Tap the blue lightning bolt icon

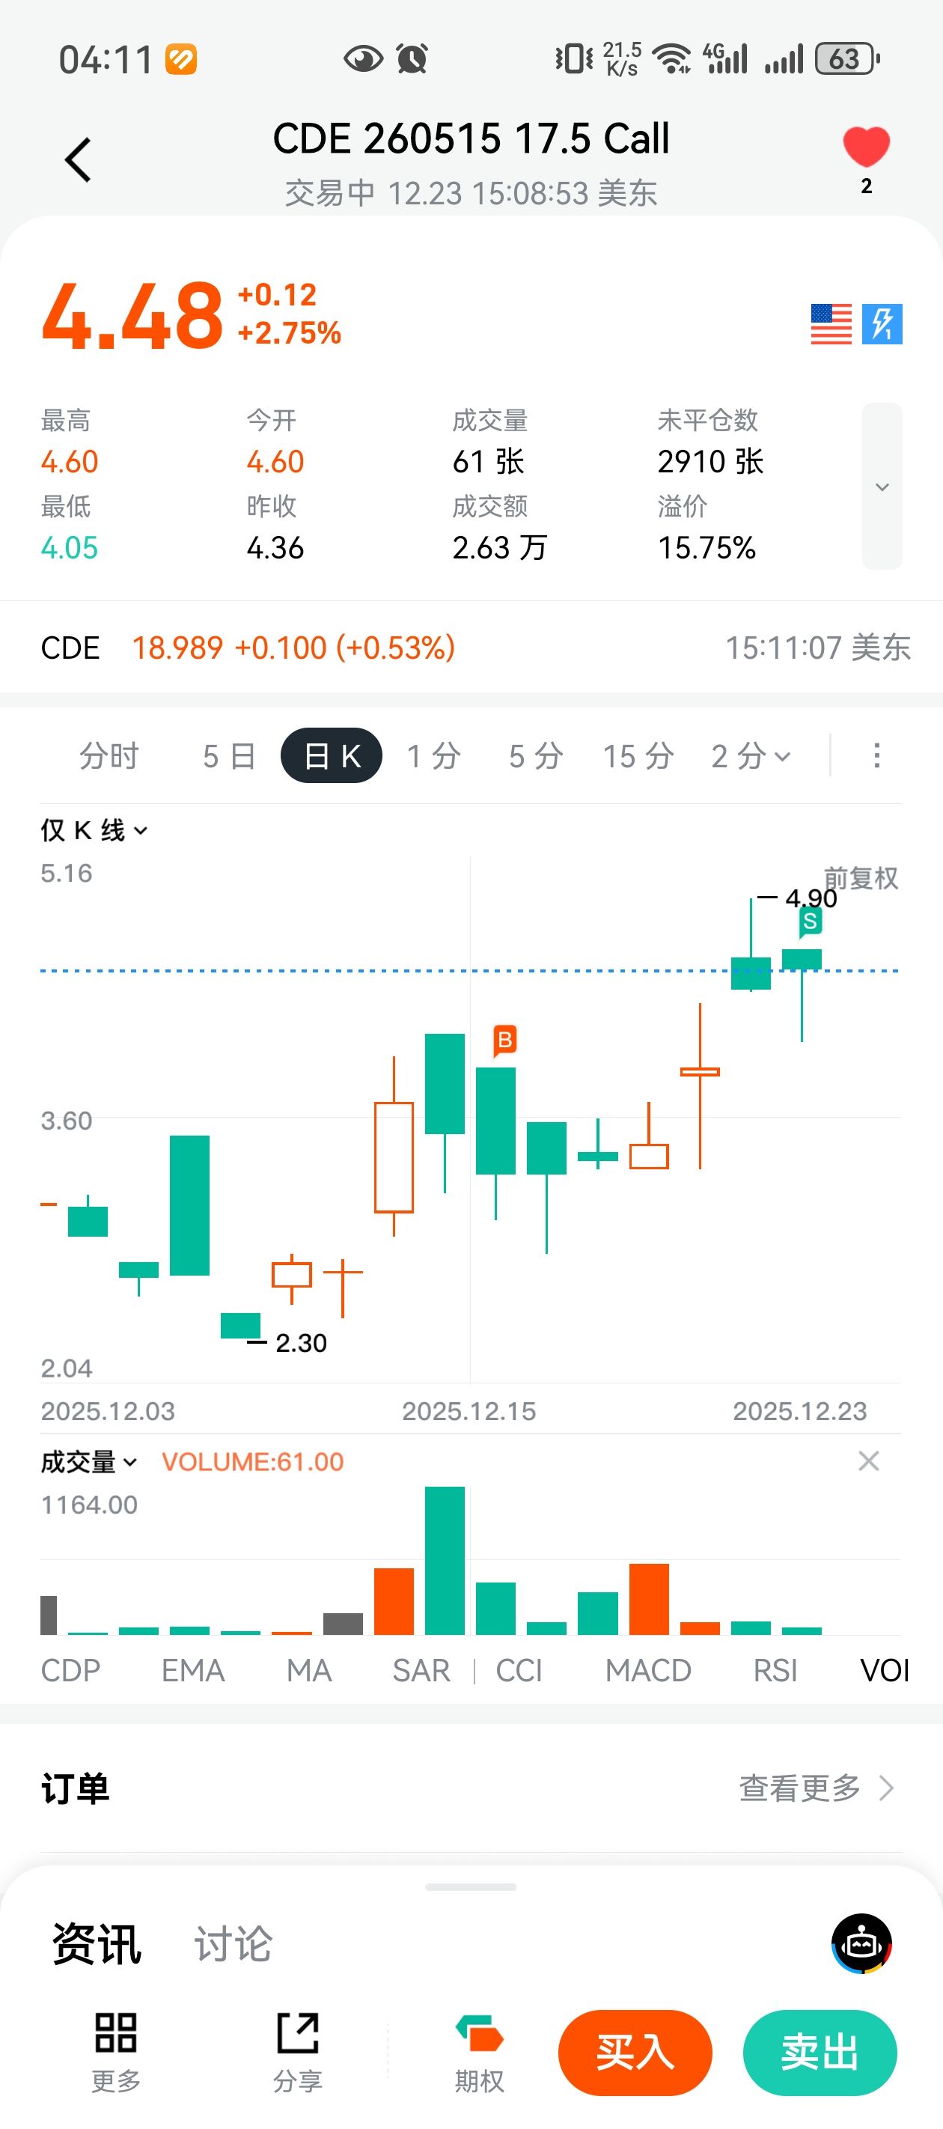tap(882, 324)
